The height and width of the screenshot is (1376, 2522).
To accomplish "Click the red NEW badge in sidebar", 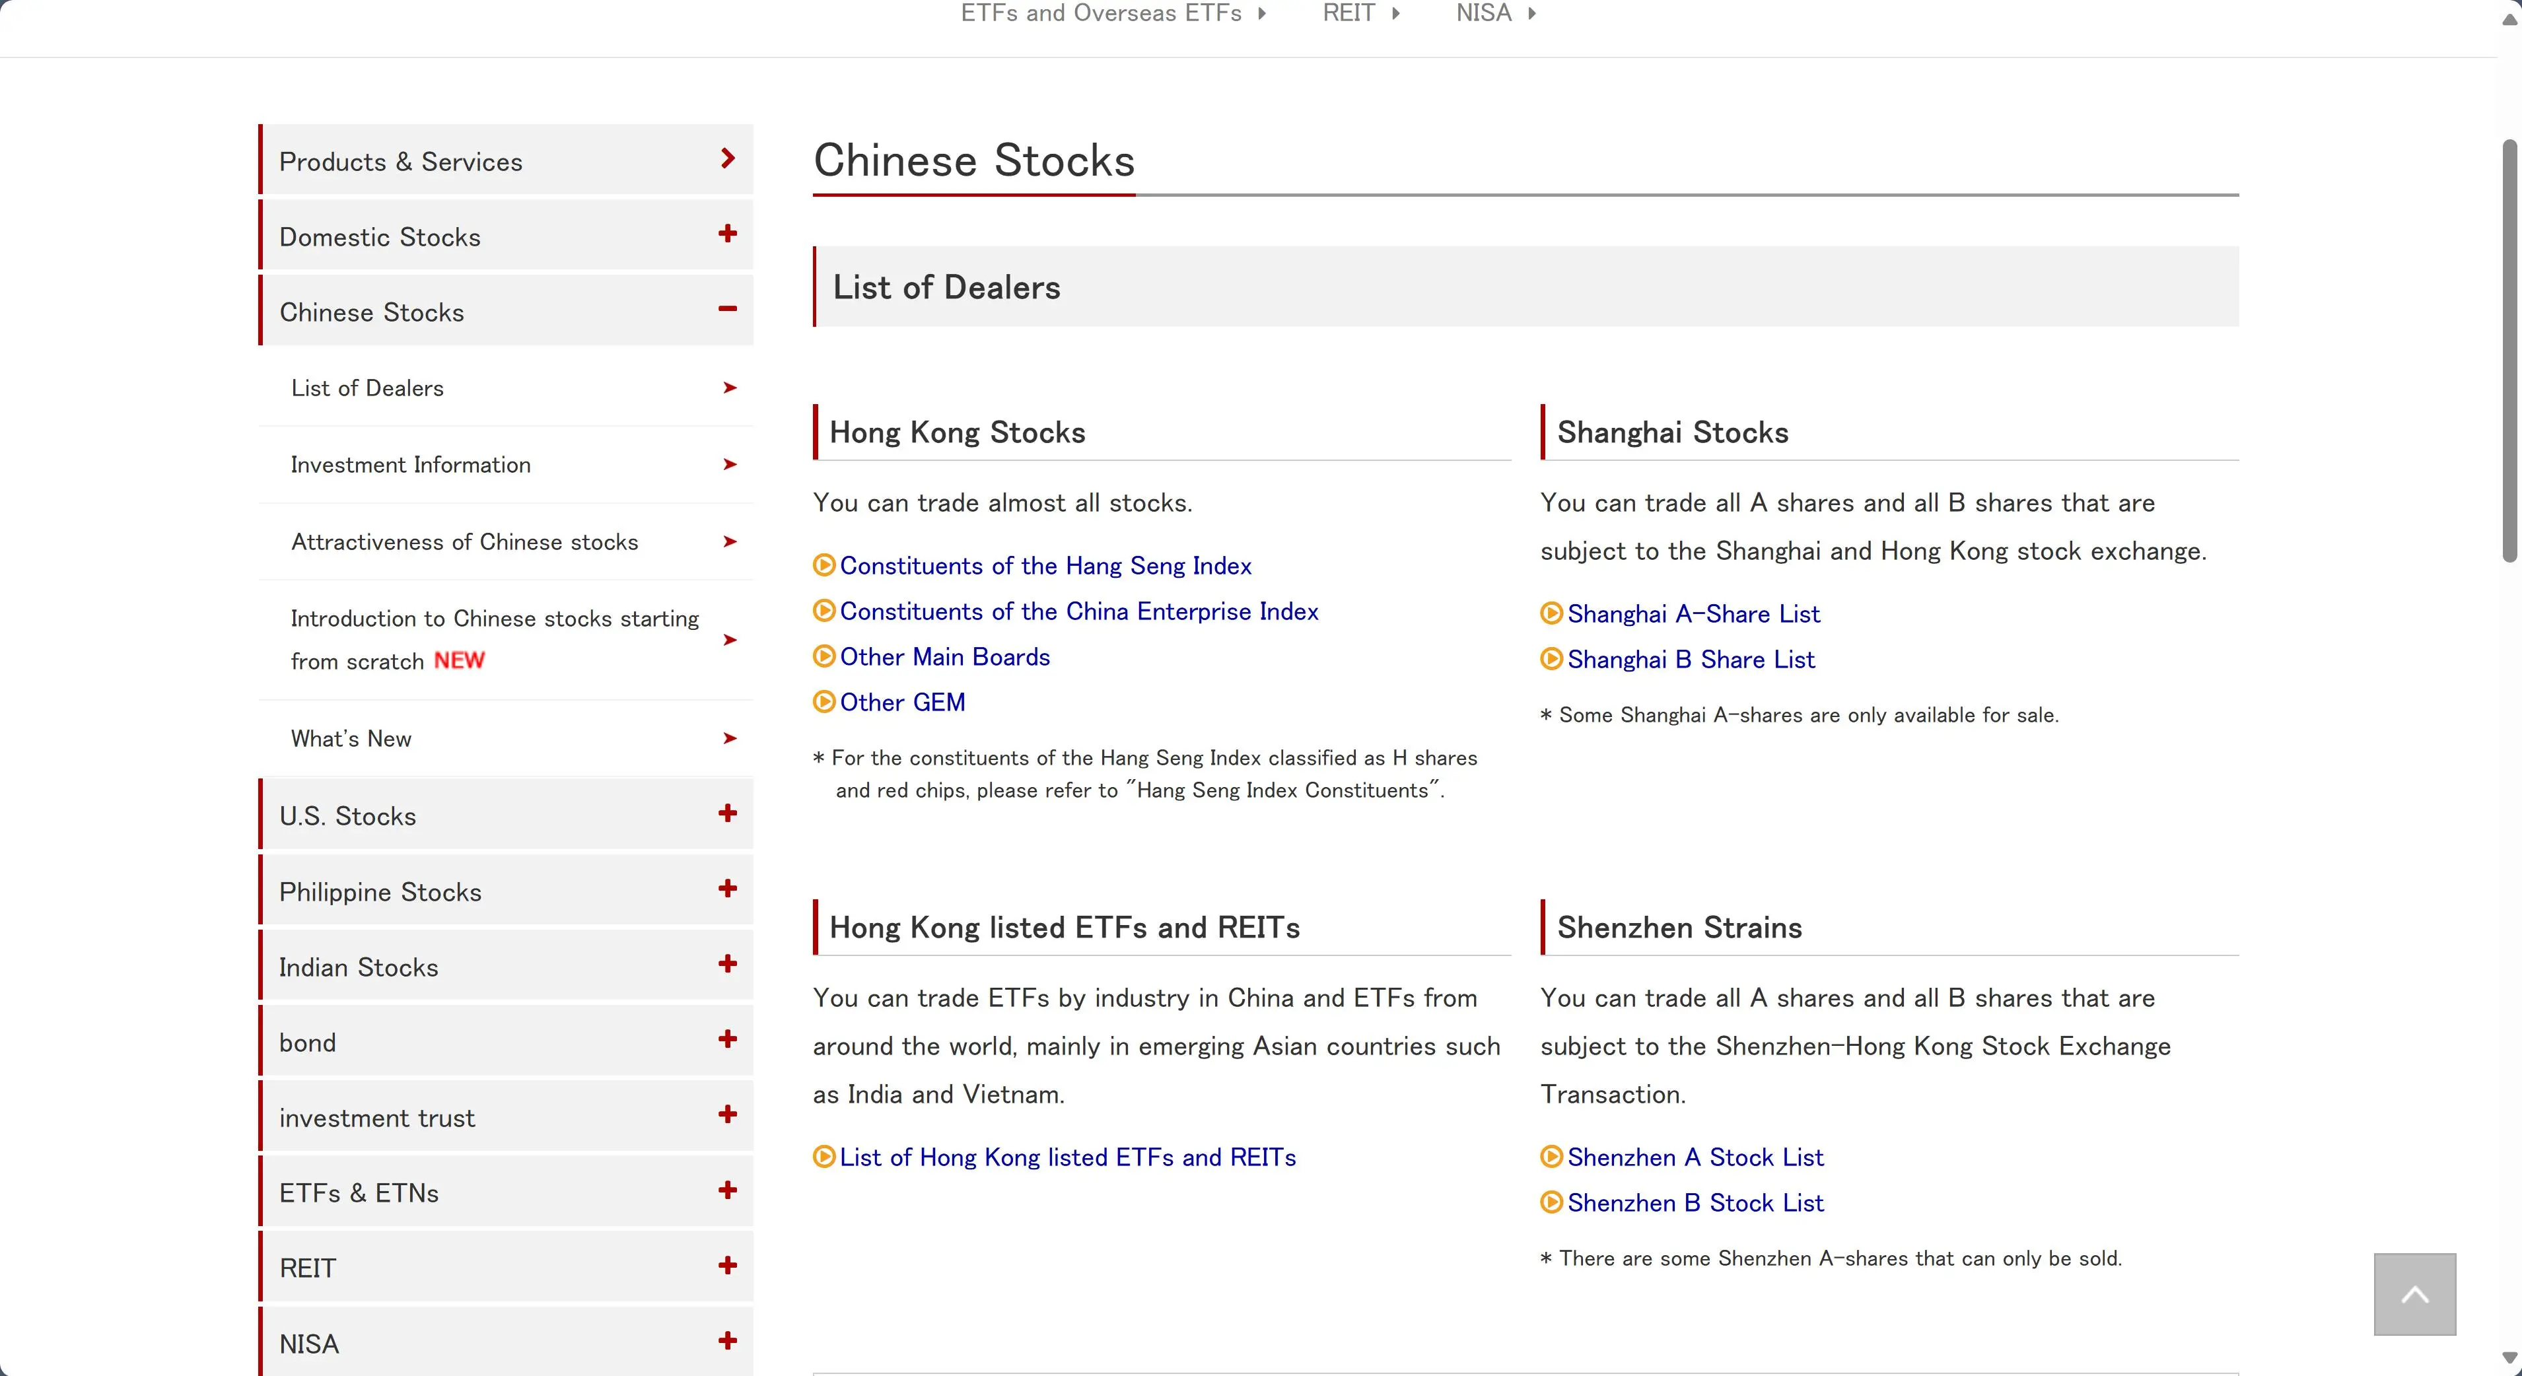I will coord(459,660).
